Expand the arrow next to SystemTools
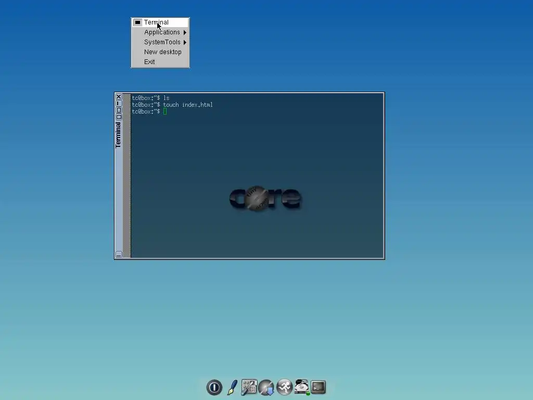 (x=185, y=42)
